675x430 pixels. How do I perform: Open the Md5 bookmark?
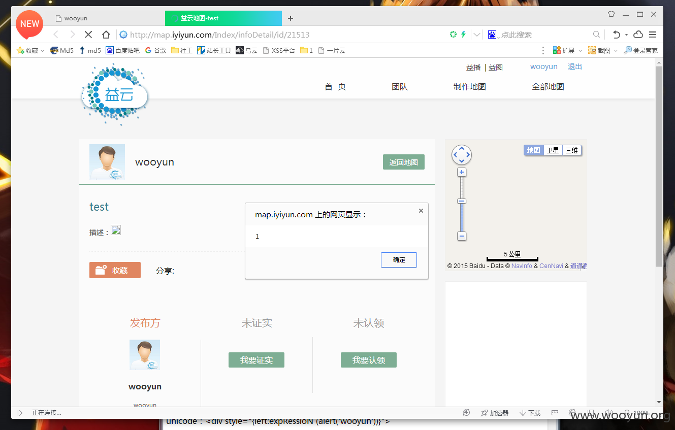click(62, 50)
